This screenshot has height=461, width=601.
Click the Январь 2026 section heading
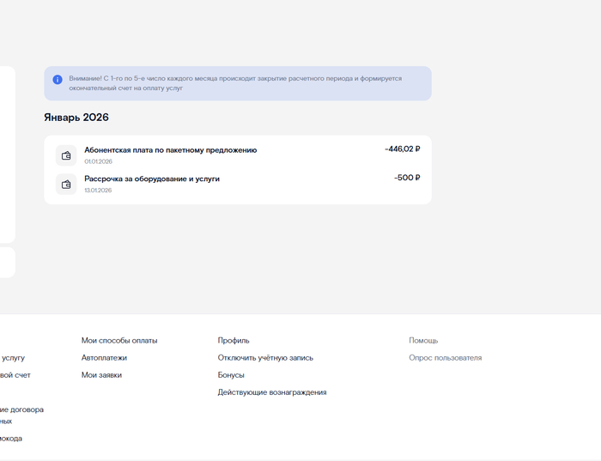76,118
